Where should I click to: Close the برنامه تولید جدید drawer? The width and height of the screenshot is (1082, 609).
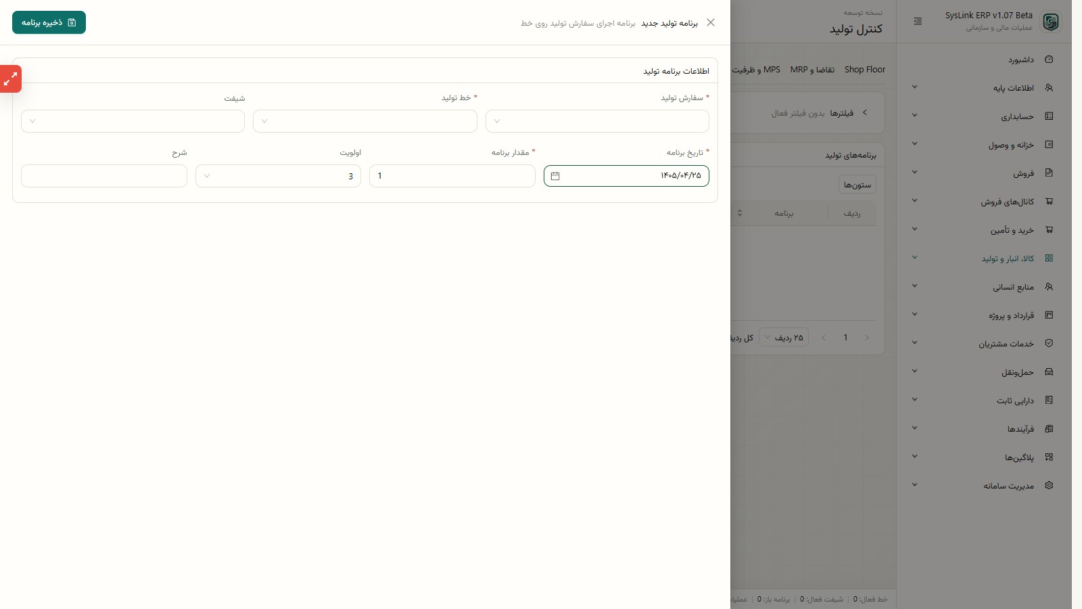pyautogui.click(x=711, y=22)
